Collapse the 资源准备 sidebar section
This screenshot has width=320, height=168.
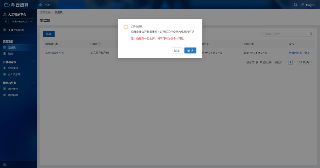point(34,41)
